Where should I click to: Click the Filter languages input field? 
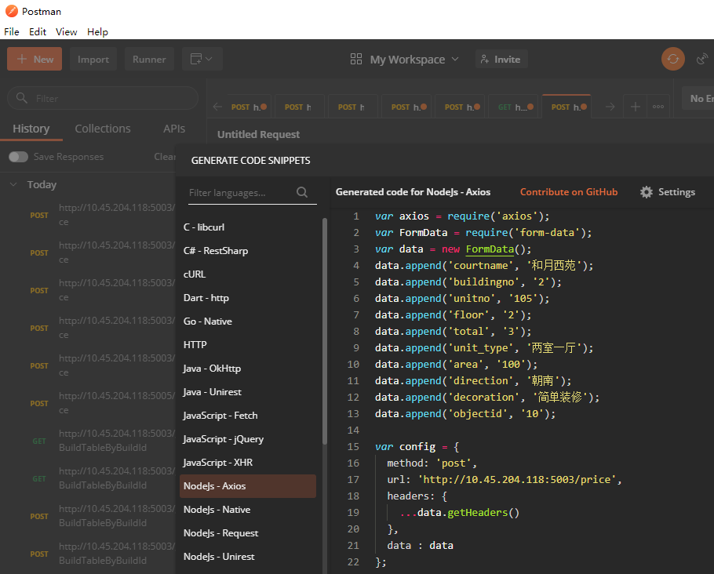[240, 193]
